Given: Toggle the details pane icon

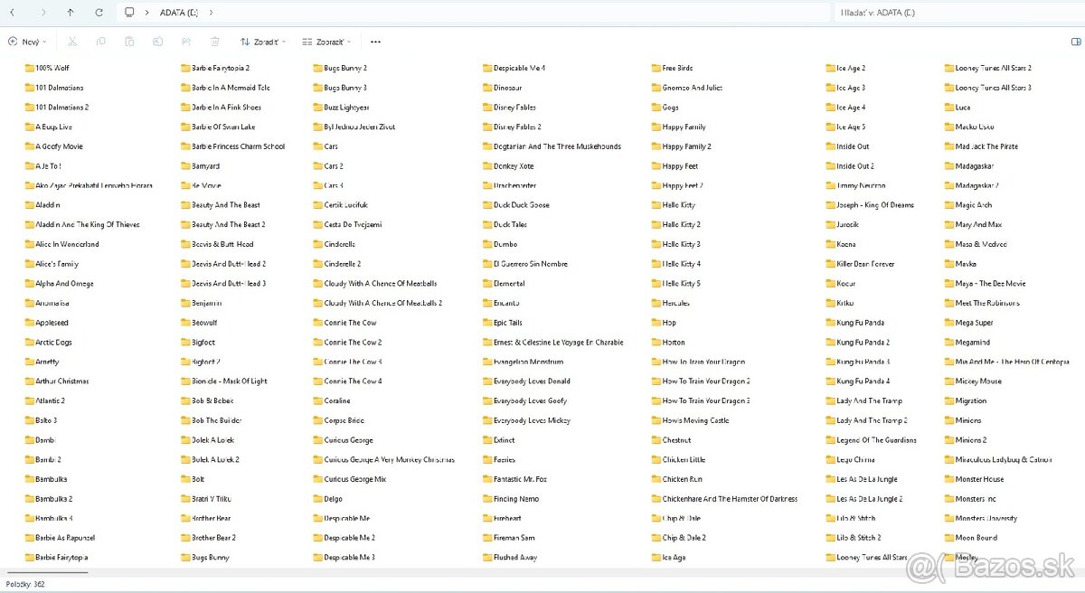Looking at the screenshot, I should pyautogui.click(x=1075, y=42).
